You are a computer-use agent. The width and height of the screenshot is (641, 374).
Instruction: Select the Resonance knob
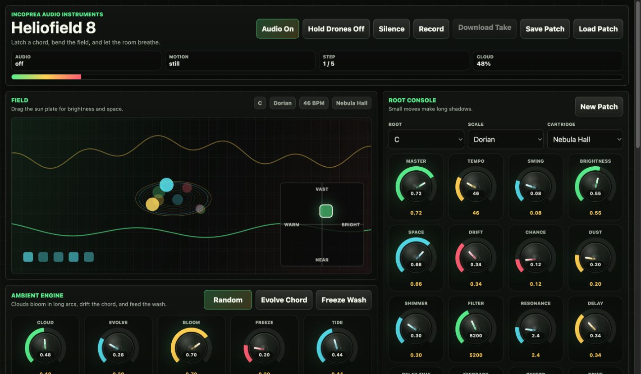coord(536,329)
